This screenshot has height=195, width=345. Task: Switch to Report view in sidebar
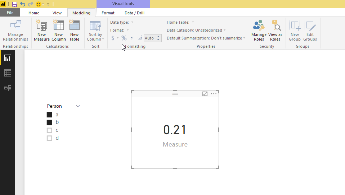(x=8, y=58)
